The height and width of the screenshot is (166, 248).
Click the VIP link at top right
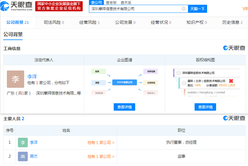(x=245, y=9)
